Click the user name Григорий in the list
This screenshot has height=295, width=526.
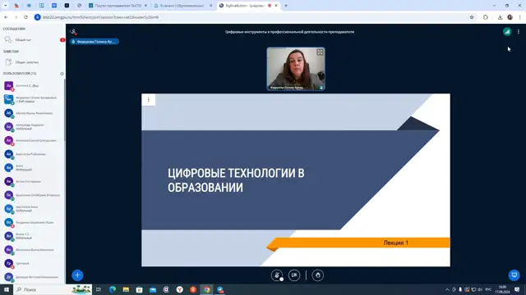22,264
